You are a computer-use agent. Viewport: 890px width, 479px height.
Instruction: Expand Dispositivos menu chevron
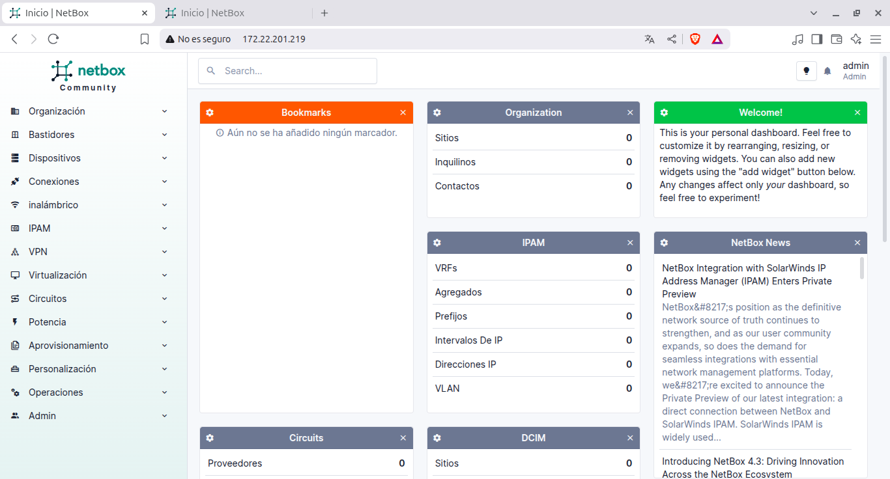click(165, 158)
